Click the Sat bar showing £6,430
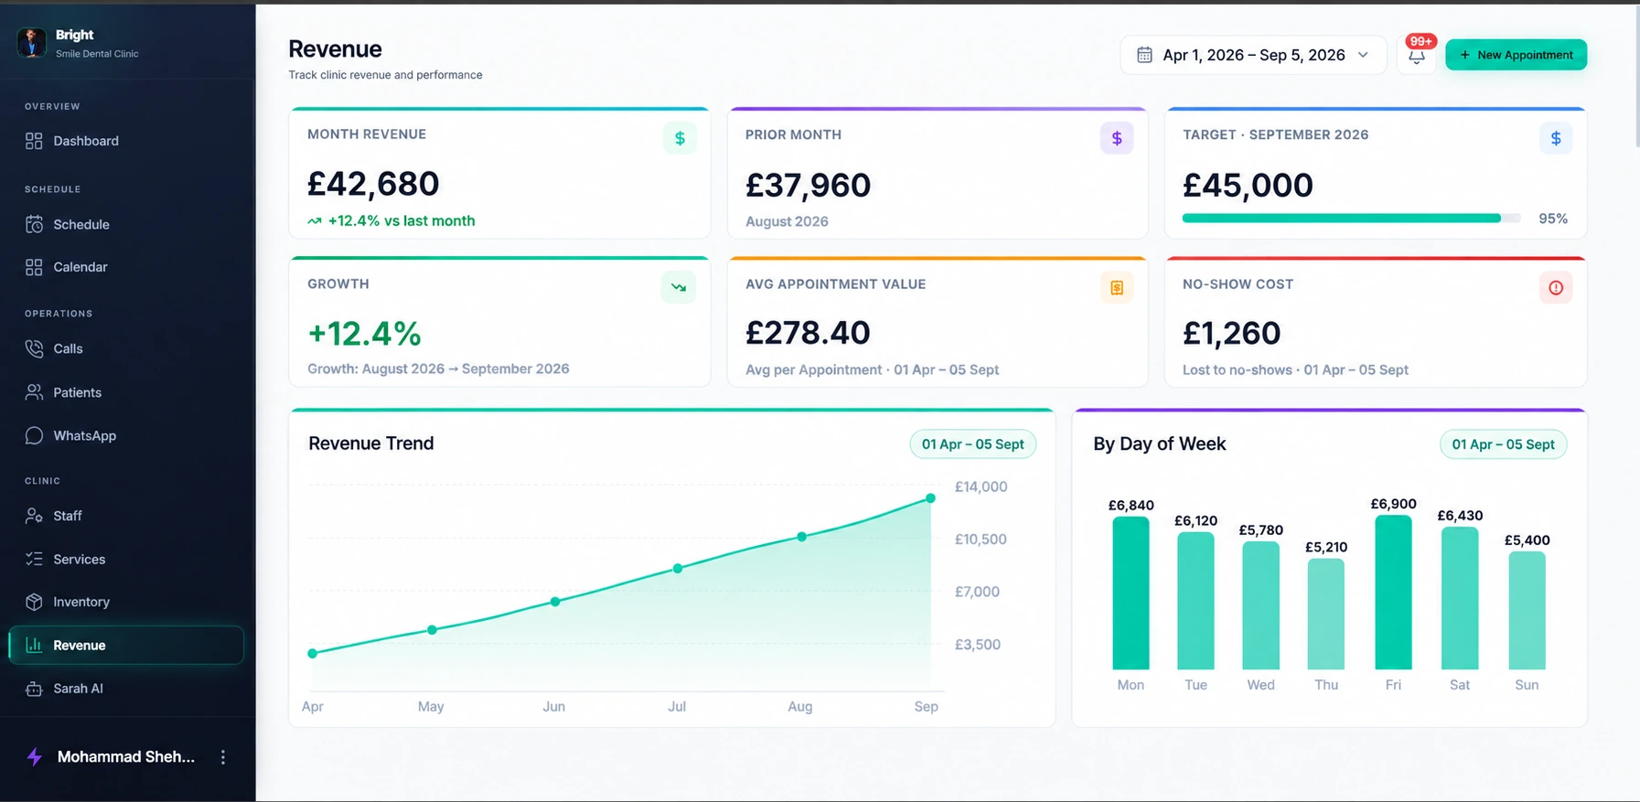 click(1460, 598)
